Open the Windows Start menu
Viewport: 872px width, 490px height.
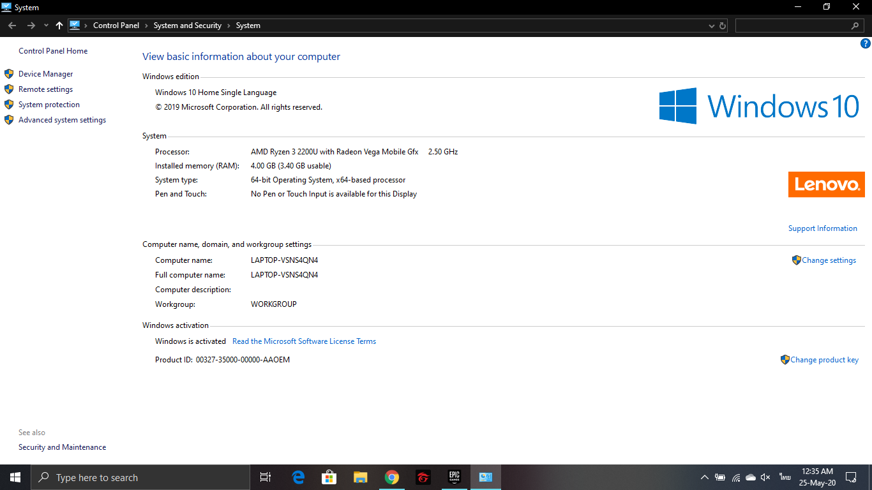[15, 477]
